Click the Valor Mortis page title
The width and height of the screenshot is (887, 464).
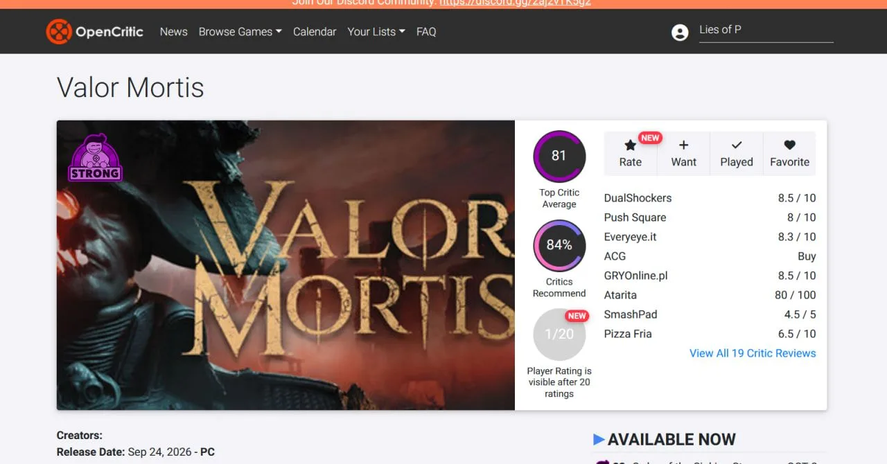pyautogui.click(x=130, y=88)
